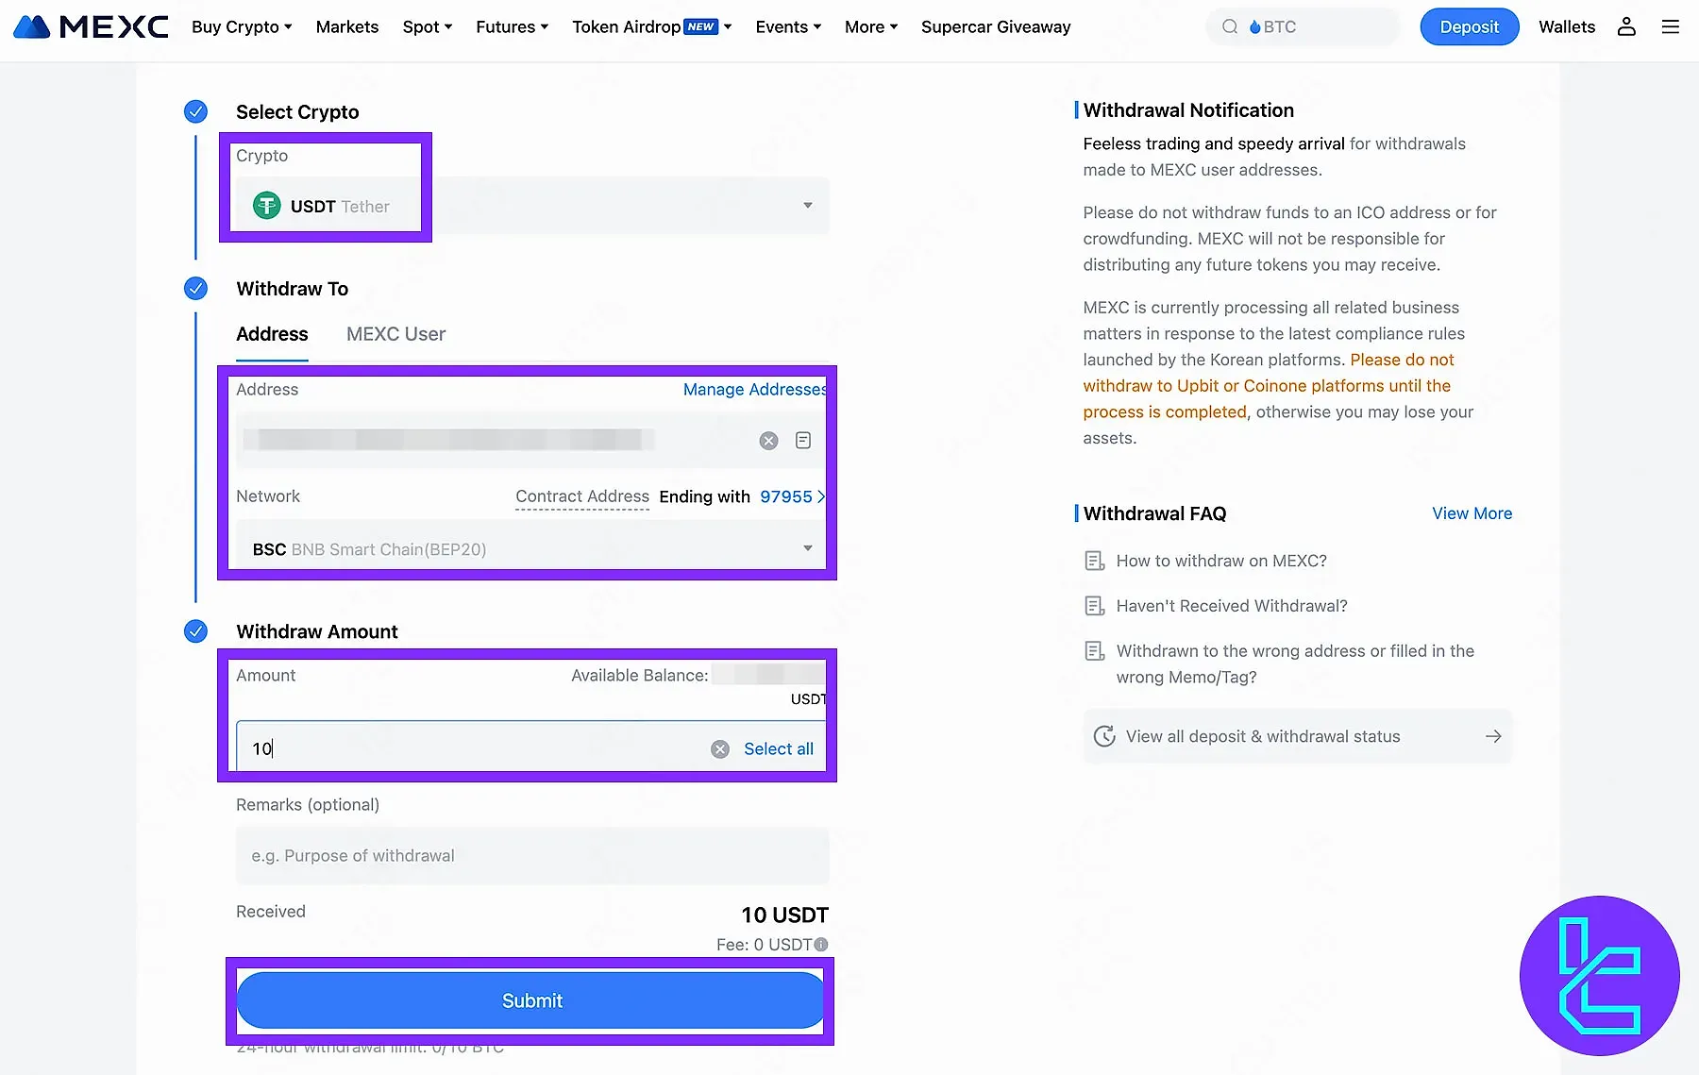Viewport: 1699px width, 1075px height.
Task: Open the address book icon
Action: [803, 441]
